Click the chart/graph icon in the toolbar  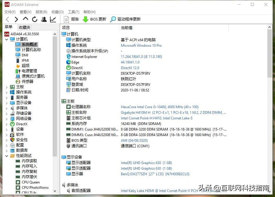tap(53, 19)
